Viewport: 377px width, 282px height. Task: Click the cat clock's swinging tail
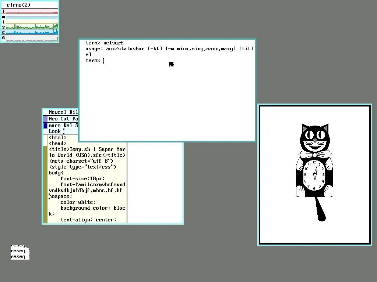tap(321, 209)
